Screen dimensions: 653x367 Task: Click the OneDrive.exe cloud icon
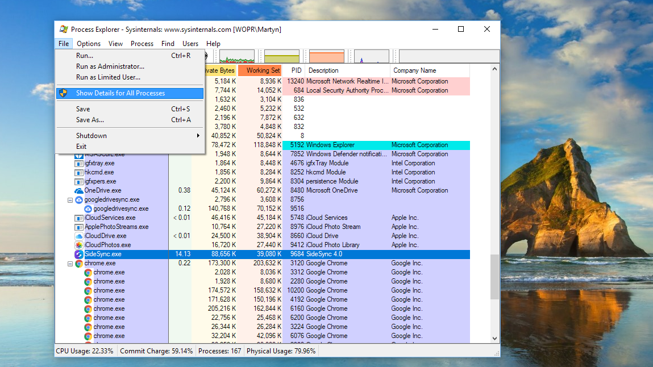click(79, 190)
